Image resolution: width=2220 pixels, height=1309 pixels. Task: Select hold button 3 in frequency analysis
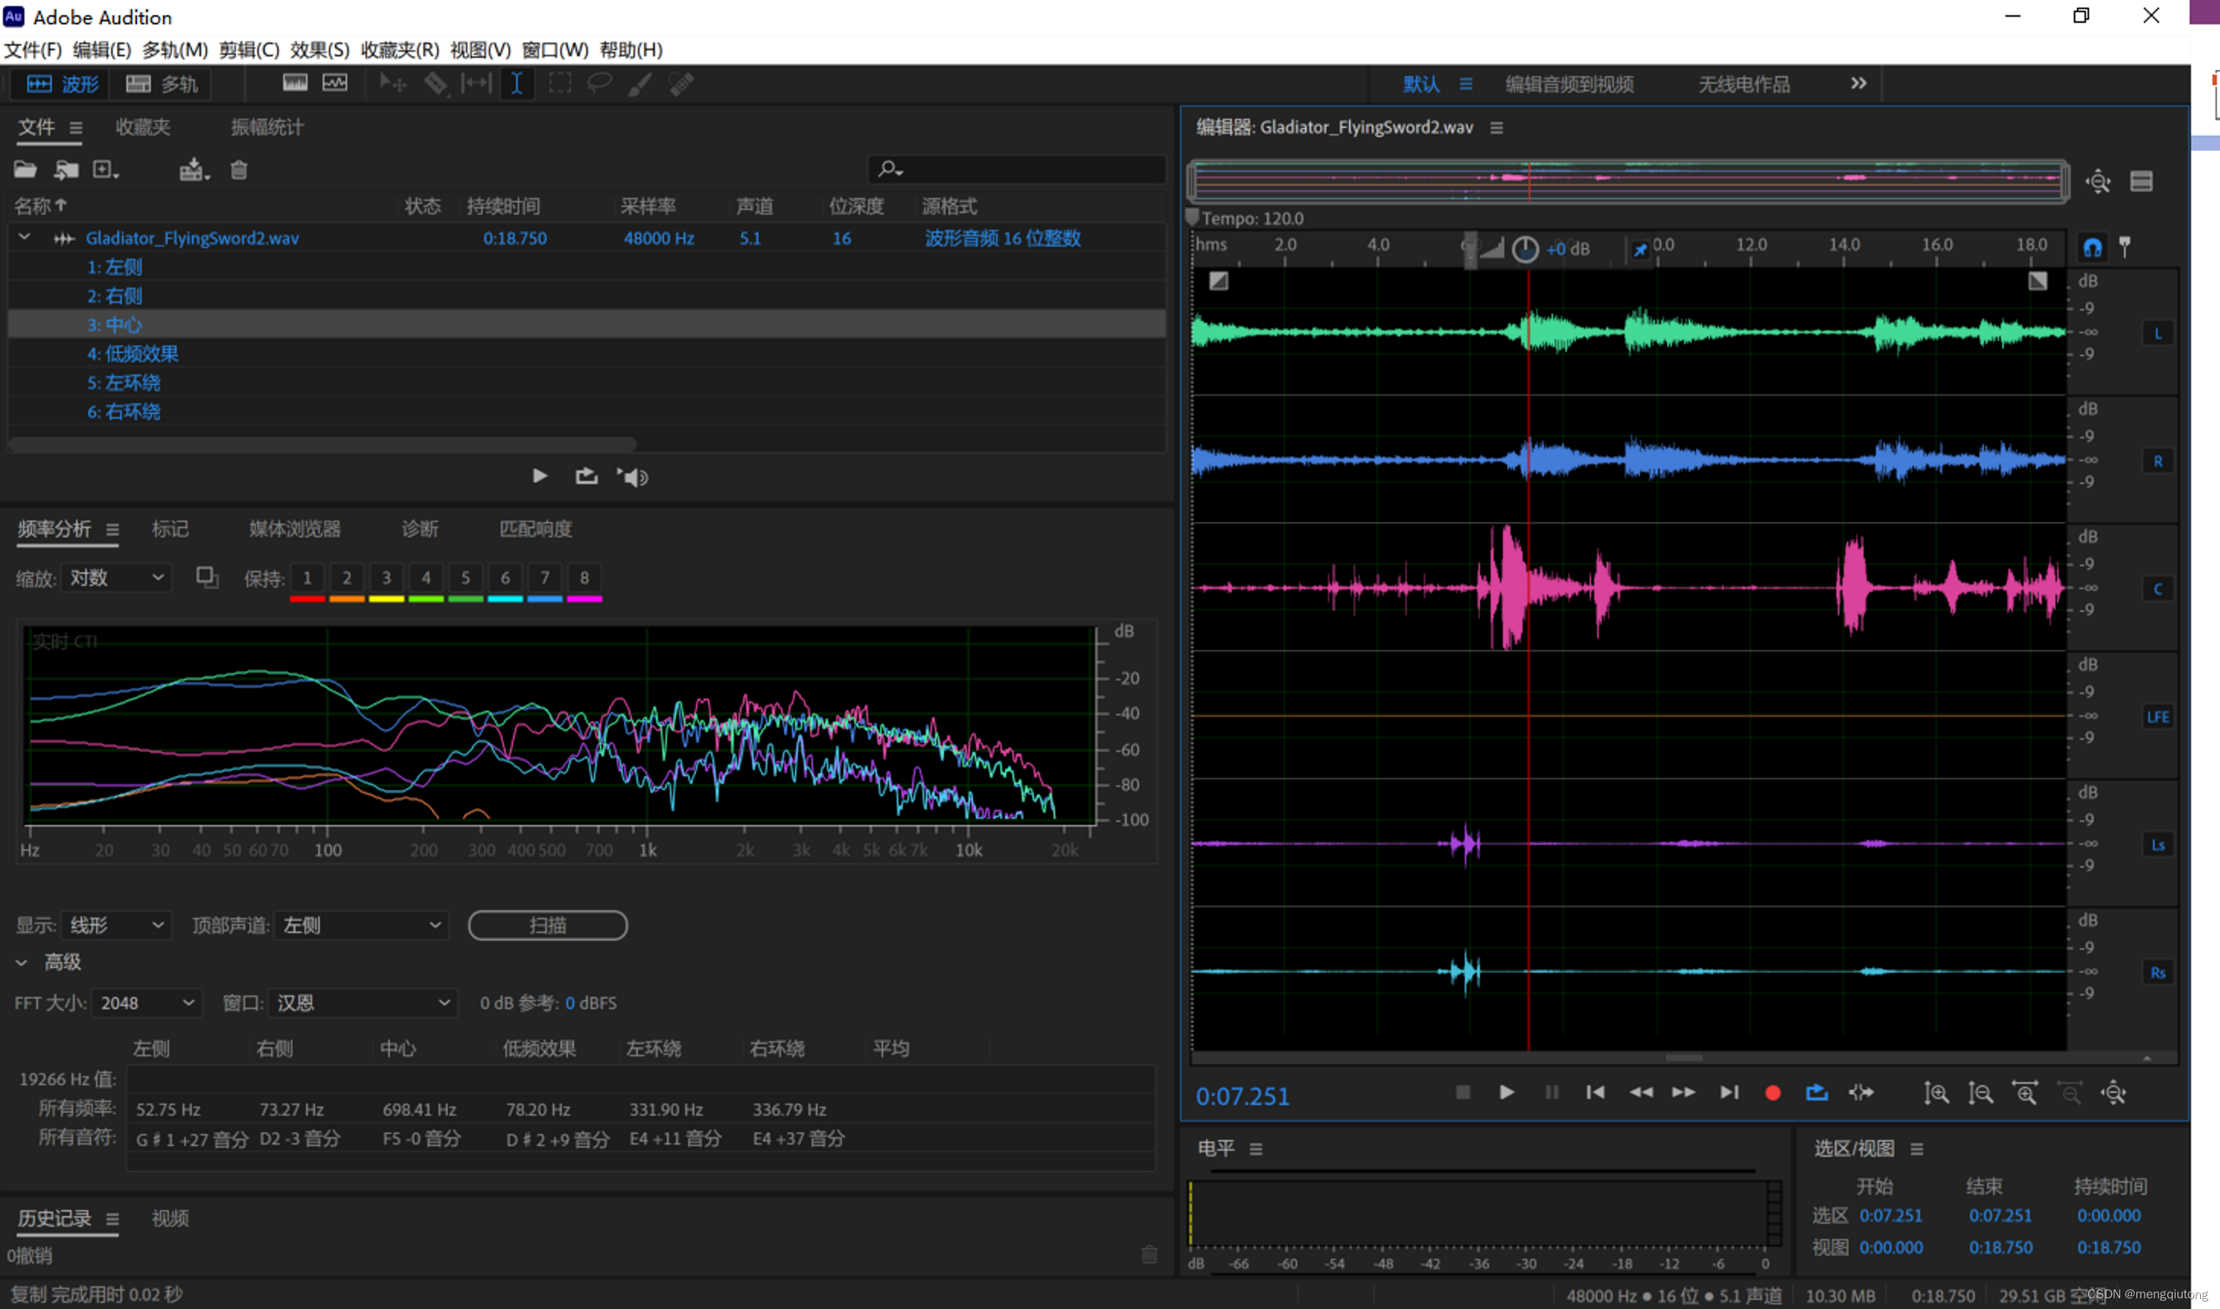[x=385, y=578]
